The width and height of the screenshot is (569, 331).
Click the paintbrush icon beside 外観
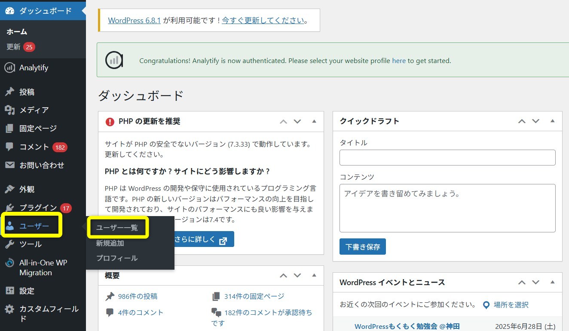[x=9, y=189]
